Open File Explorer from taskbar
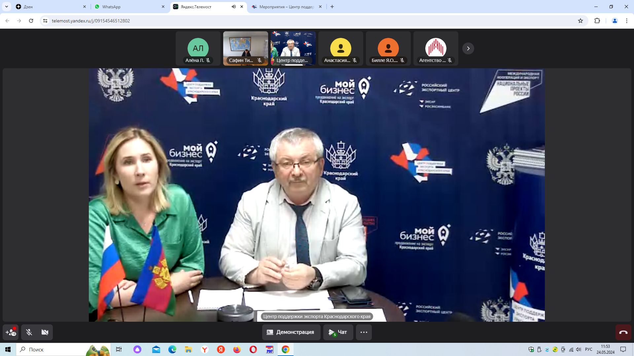 [189, 349]
